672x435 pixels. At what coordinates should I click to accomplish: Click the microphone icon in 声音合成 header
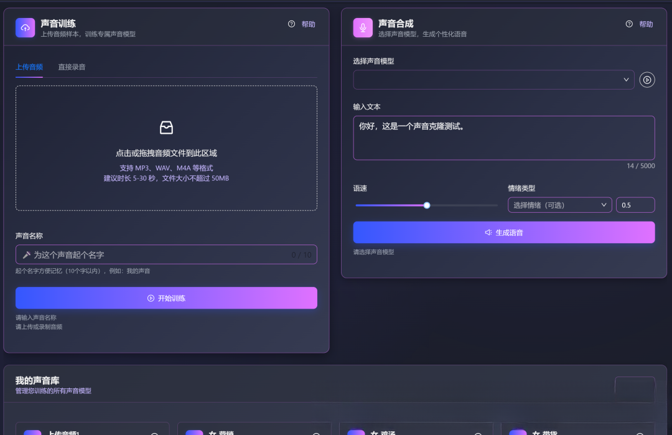[x=363, y=27]
